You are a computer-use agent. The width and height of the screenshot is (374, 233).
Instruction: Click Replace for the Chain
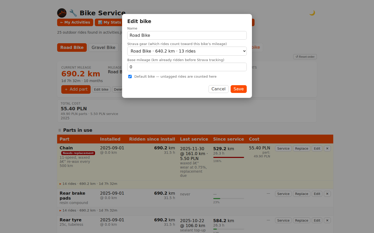pyautogui.click(x=302, y=149)
